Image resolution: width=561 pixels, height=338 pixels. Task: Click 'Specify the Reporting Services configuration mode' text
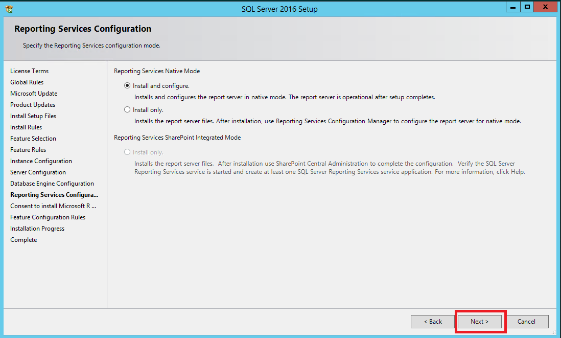pos(91,46)
